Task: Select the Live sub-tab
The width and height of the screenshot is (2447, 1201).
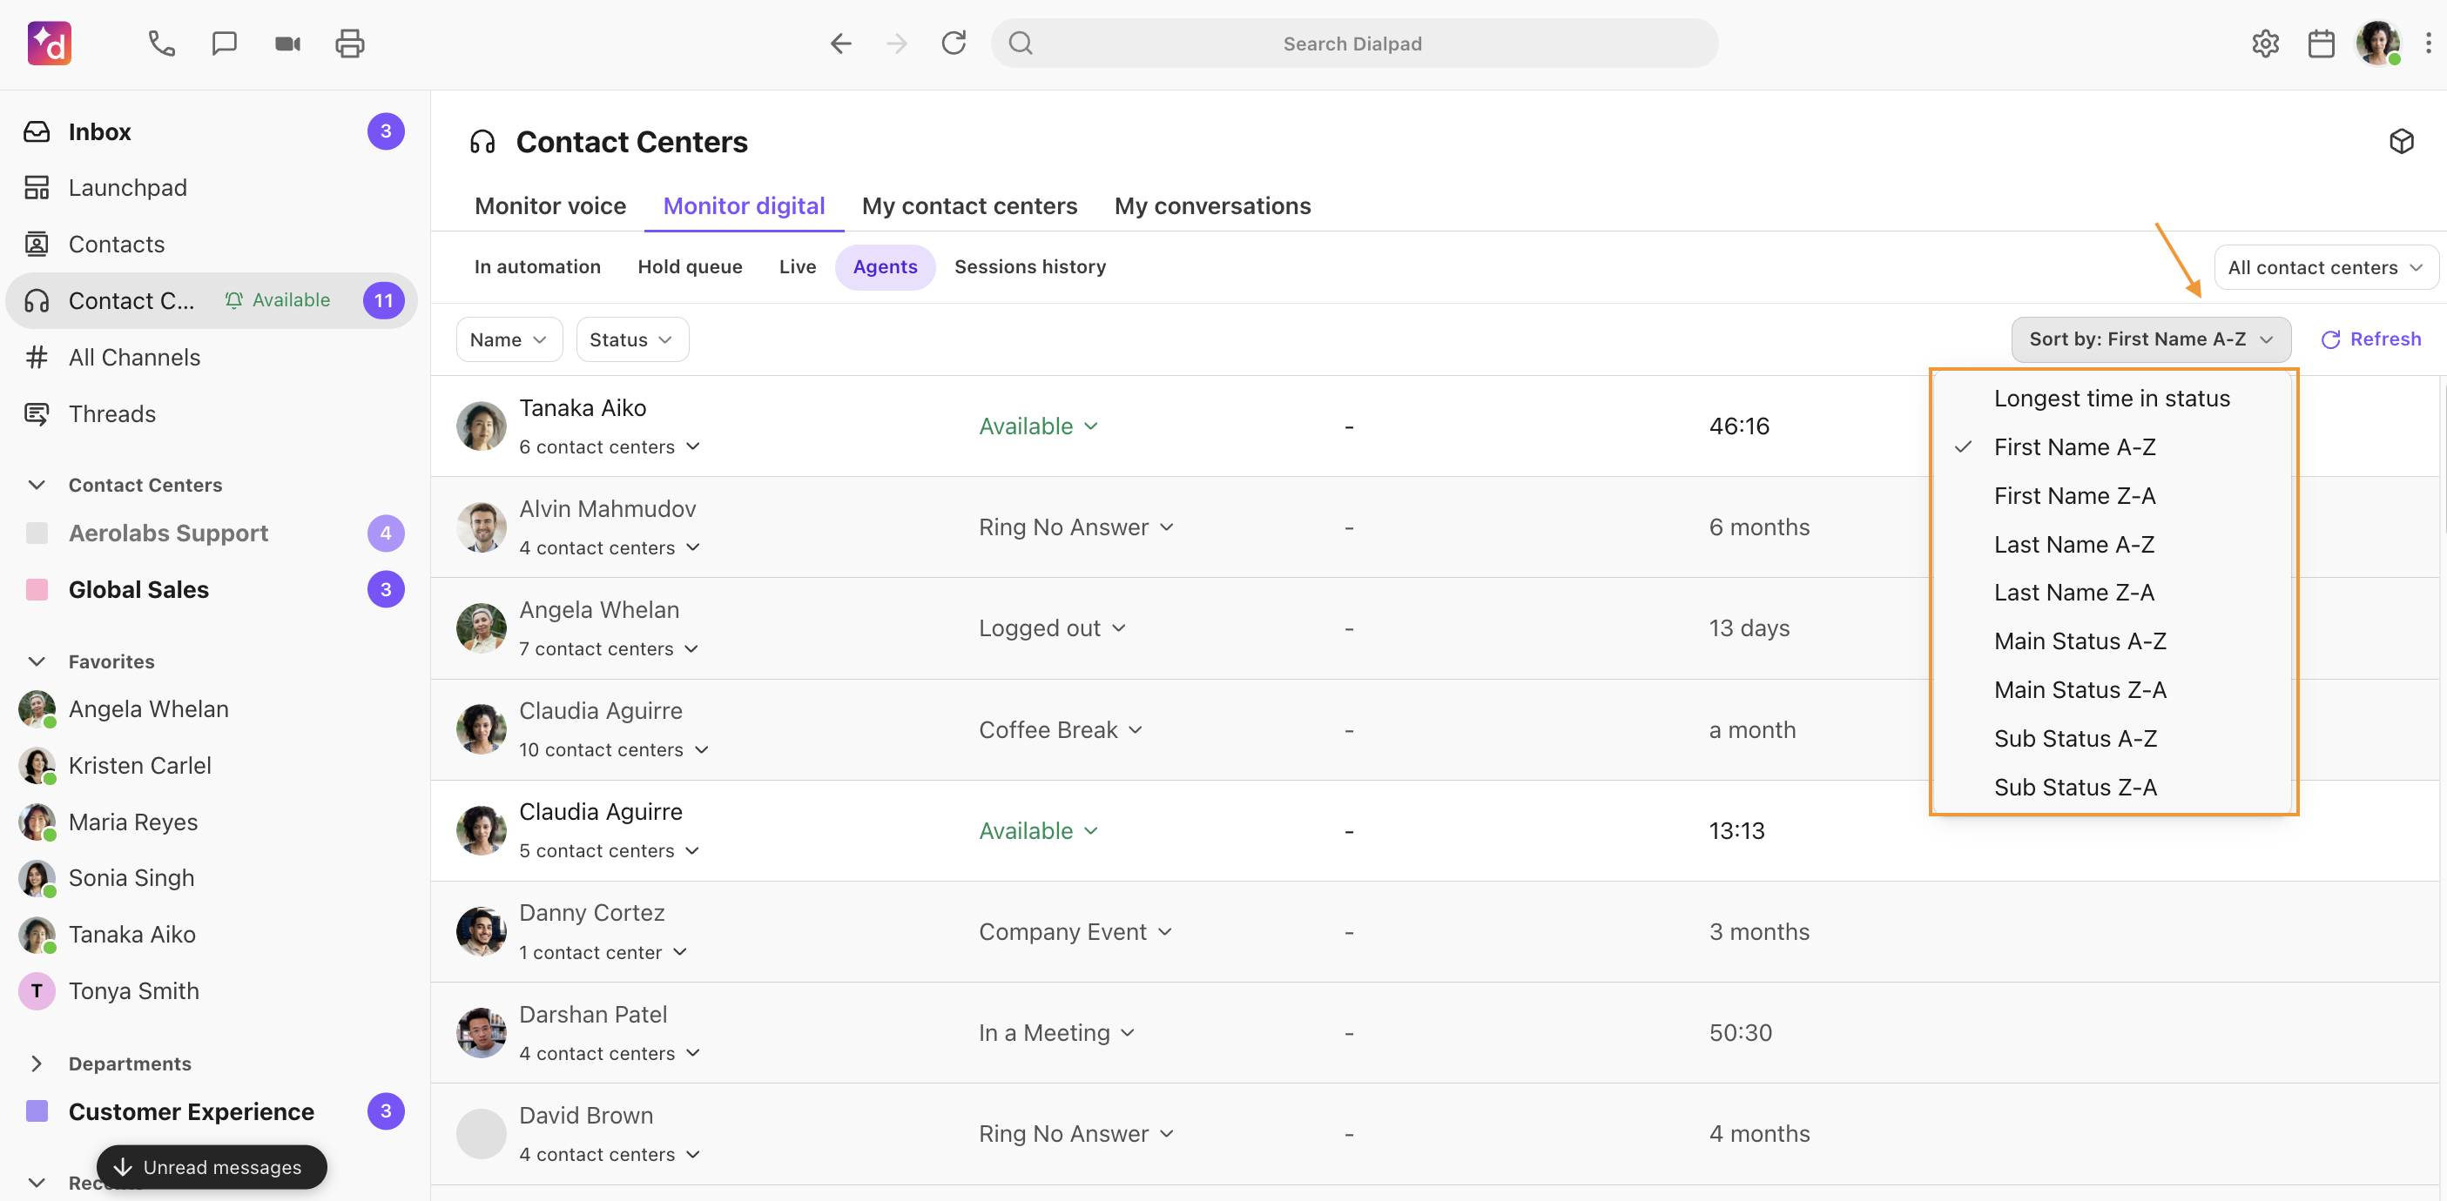Action: 797,267
